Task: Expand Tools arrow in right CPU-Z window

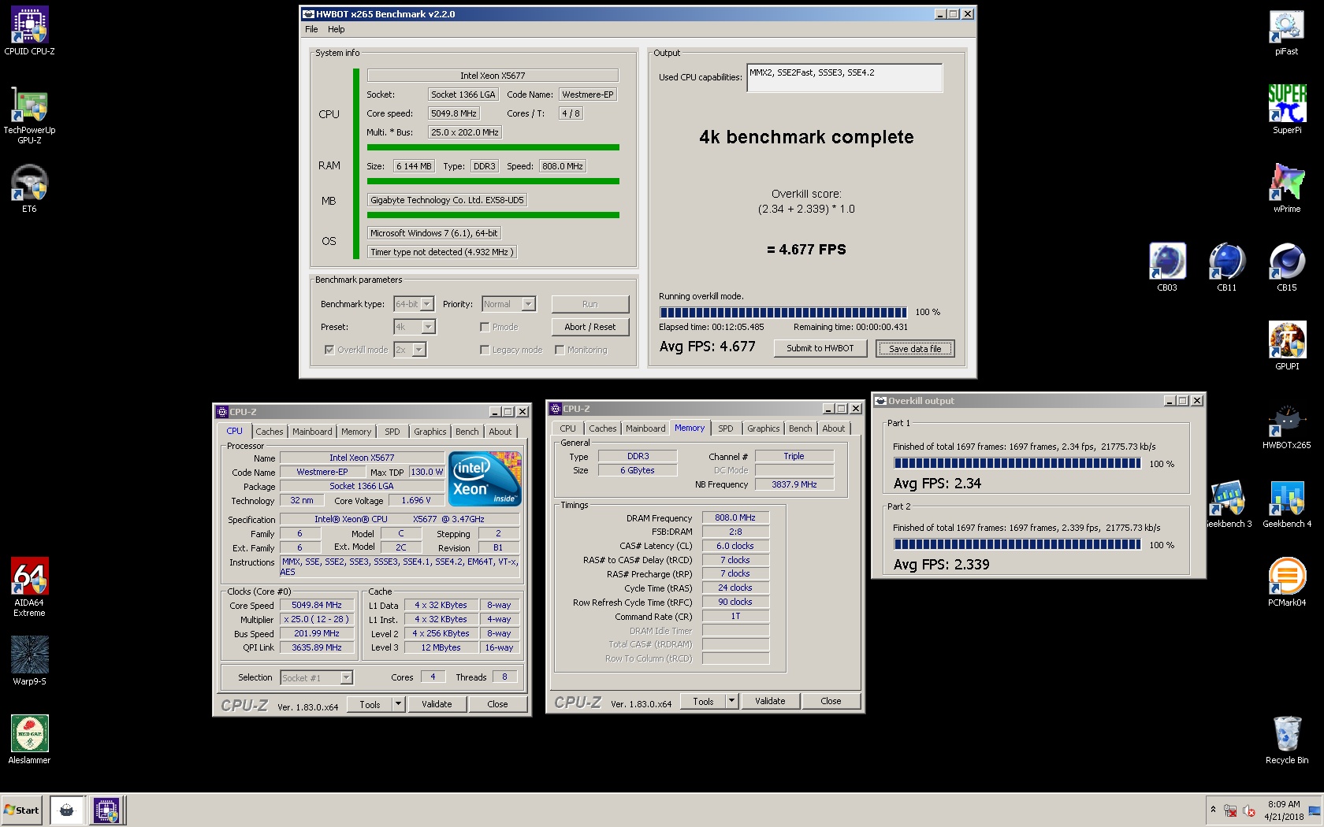Action: point(732,701)
